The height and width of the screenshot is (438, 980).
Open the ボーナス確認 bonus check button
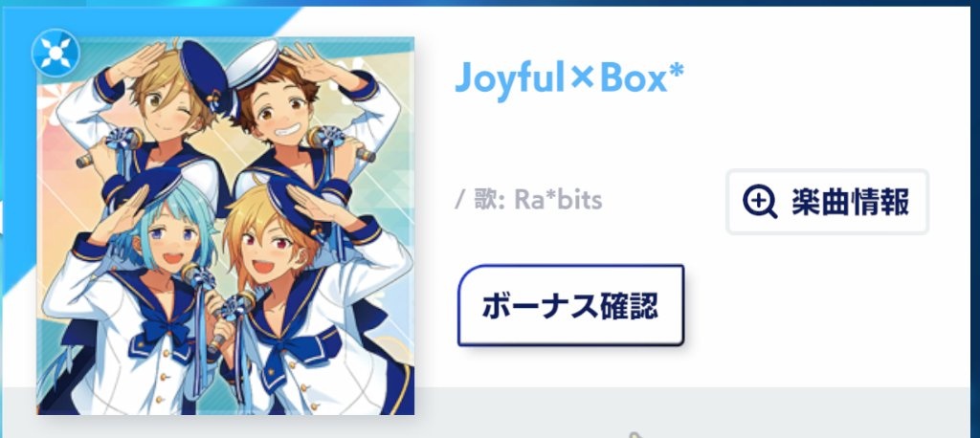tap(570, 305)
